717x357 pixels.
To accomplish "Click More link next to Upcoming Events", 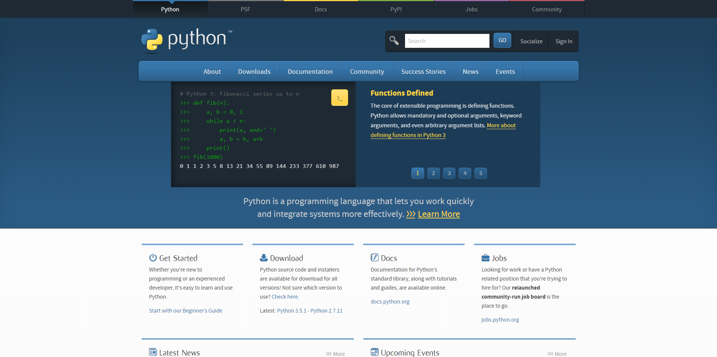I will pos(557,354).
